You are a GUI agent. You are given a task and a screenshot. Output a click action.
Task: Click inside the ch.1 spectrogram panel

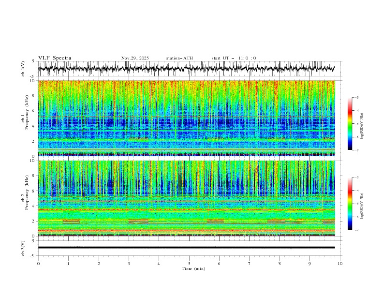189,118
